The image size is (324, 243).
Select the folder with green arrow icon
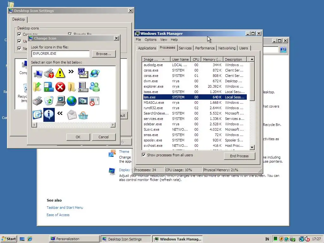(37, 87)
